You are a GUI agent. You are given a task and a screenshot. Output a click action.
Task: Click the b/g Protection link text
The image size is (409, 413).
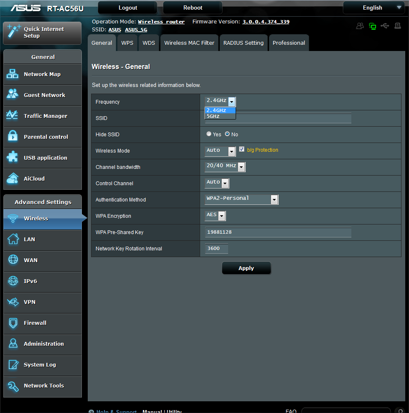(x=262, y=150)
